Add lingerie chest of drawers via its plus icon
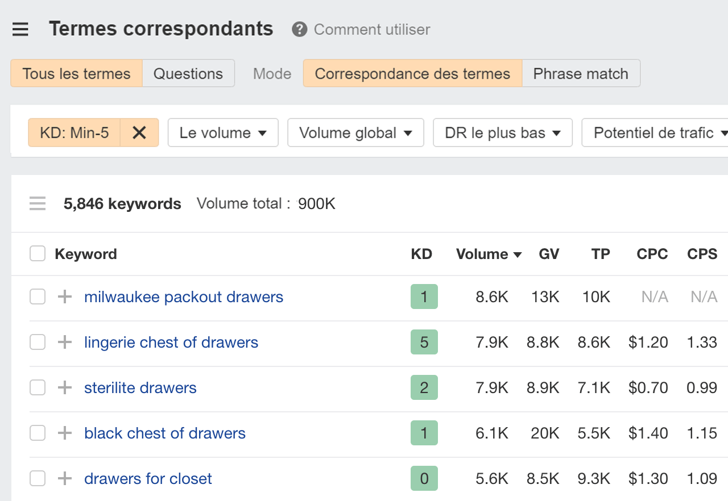Image resolution: width=728 pixels, height=501 pixels. click(64, 342)
